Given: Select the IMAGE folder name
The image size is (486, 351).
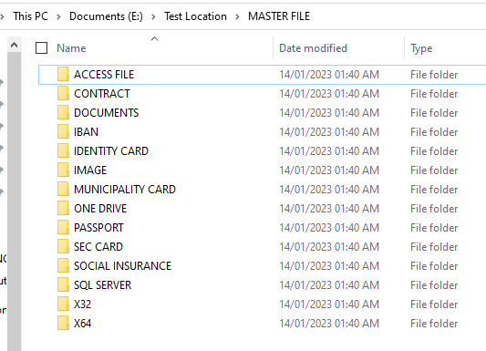Looking at the screenshot, I should pos(90,170).
